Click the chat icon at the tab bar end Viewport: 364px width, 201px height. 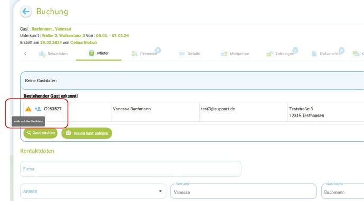tap(356, 53)
